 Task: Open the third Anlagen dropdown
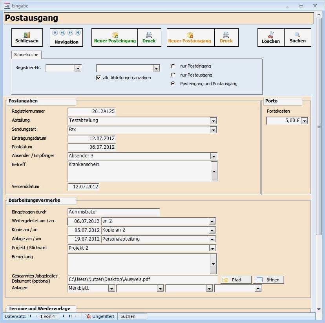[x=209, y=288]
